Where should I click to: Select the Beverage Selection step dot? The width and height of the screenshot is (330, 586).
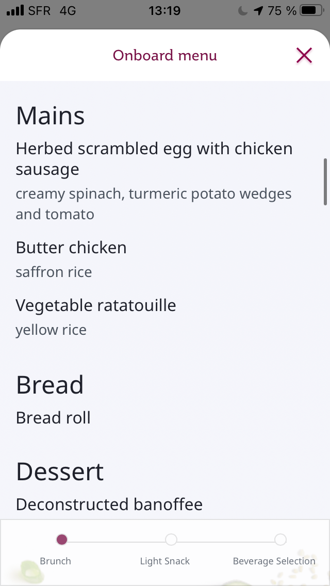pos(280,540)
